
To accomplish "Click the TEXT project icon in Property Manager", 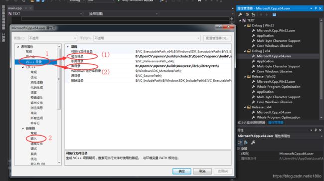I will (x=244, y=20).
